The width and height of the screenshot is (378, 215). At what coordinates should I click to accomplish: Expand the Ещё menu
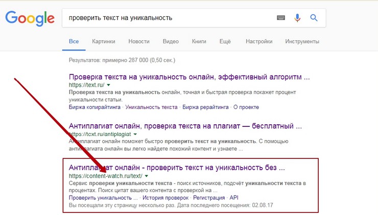[x=225, y=41]
